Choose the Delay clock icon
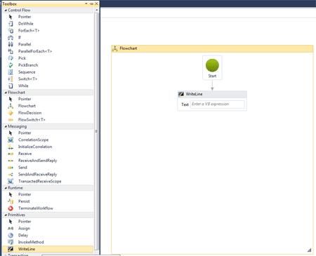 tap(11, 235)
